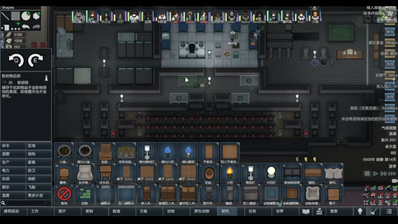Choose the 屏风 screen item
Screen dimensions: 398x224
tap(333, 174)
